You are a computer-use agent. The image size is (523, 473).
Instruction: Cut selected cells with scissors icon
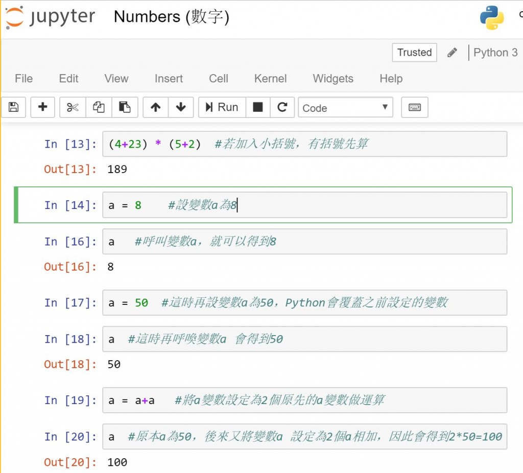click(x=73, y=107)
